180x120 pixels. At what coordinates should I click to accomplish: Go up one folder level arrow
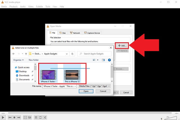click(x=26, y=54)
